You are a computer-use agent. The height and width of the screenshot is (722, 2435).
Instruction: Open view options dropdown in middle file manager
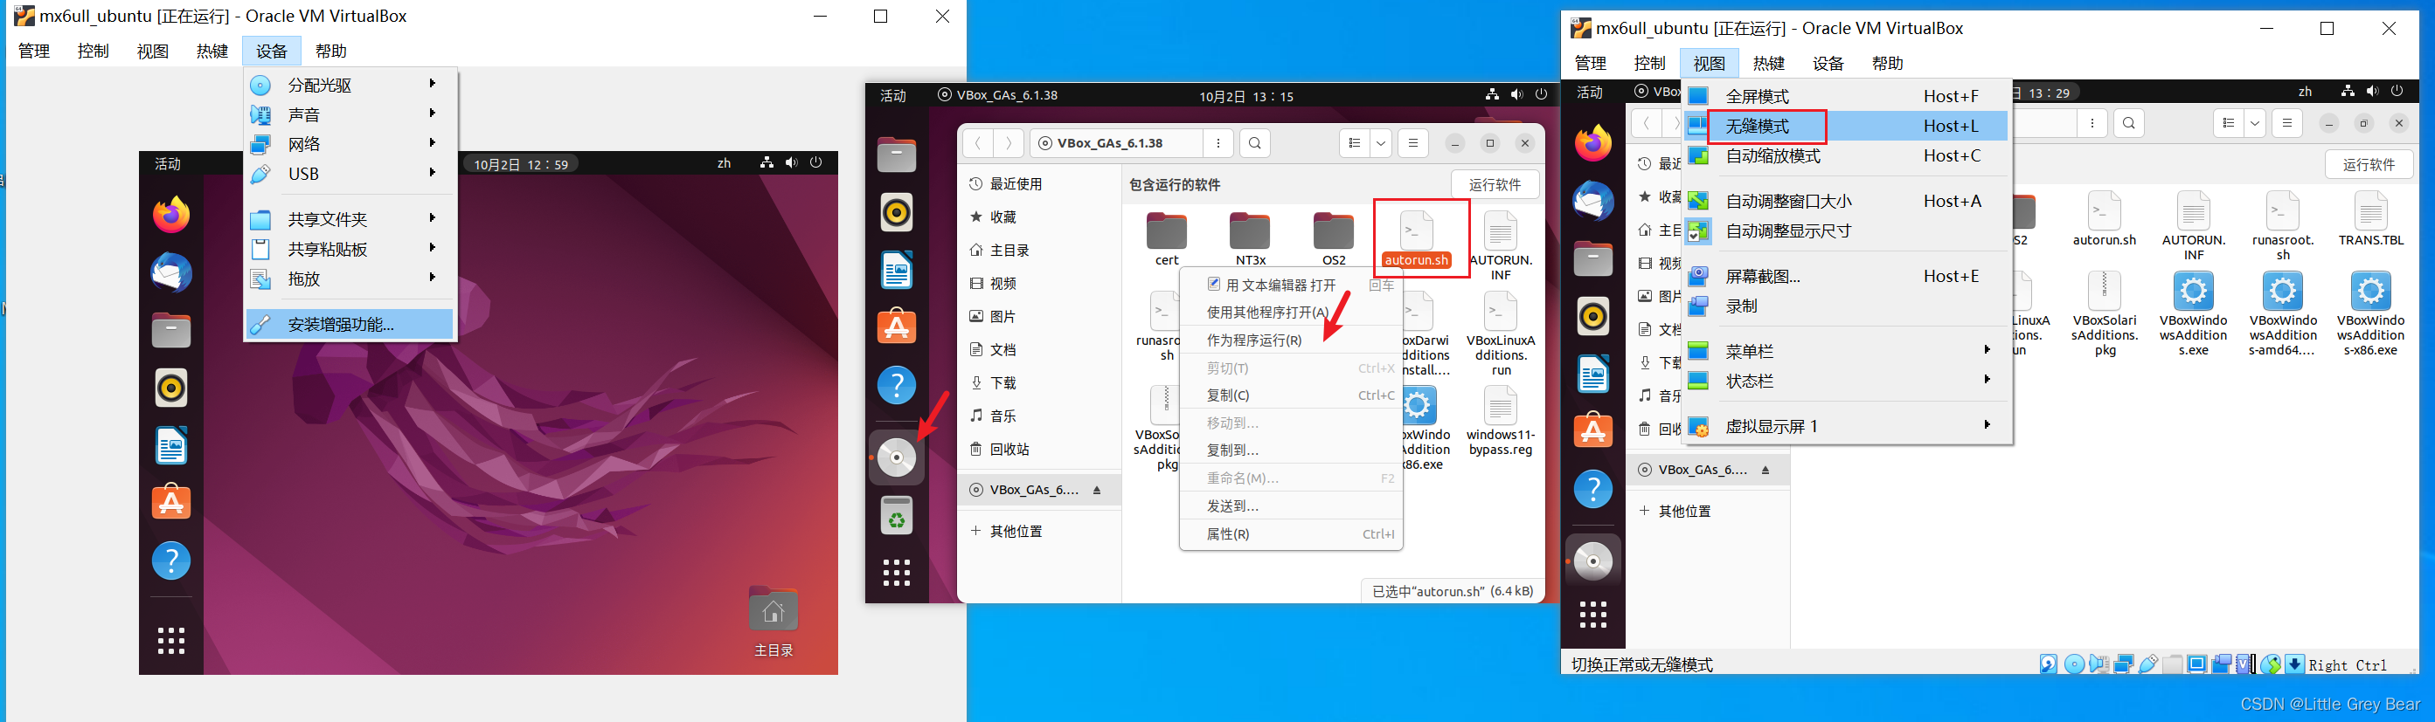pos(1381,143)
